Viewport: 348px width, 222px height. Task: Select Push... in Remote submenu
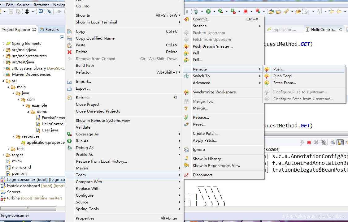304,69
